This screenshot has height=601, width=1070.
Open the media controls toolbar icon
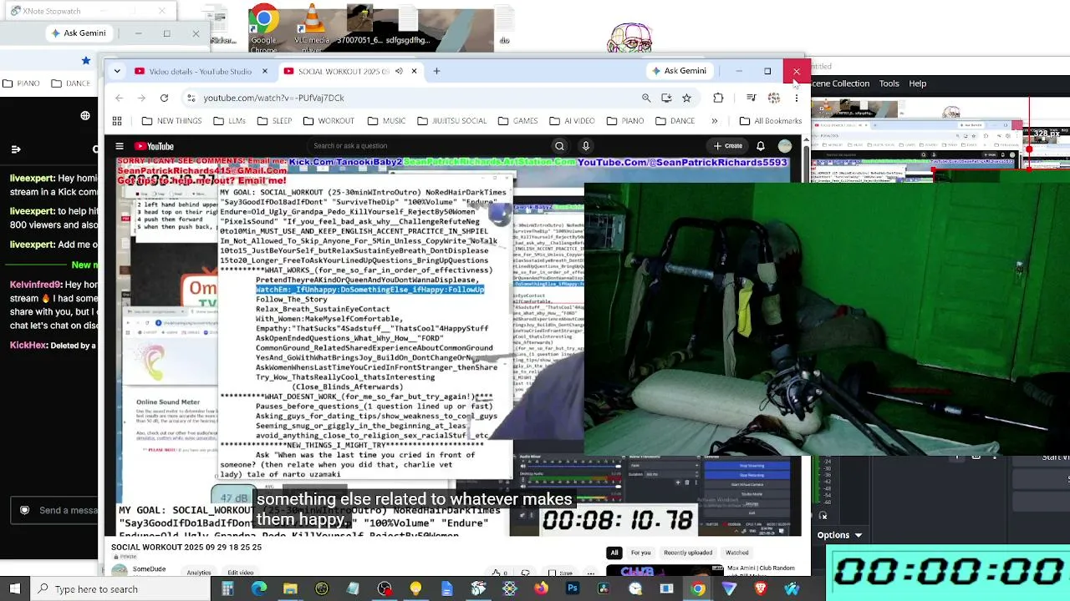752,98
